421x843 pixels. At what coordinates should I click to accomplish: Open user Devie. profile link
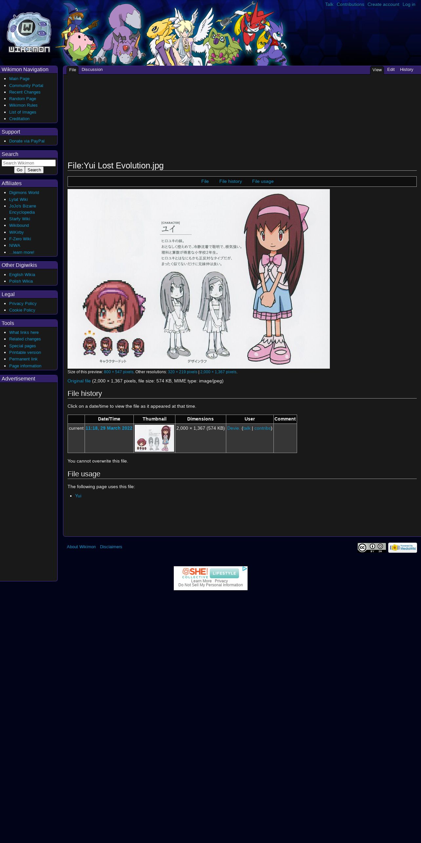[233, 428]
